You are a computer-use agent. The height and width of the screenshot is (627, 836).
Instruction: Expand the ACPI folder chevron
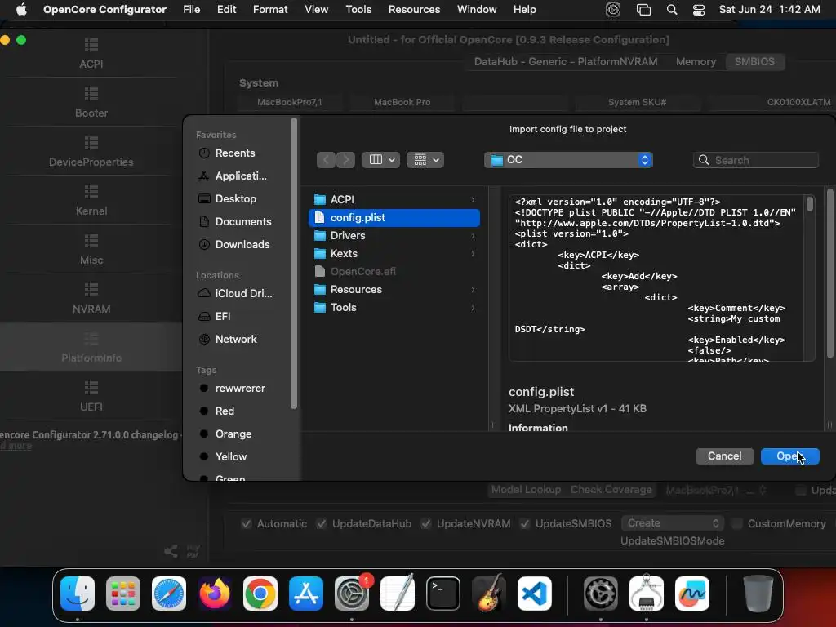473,199
